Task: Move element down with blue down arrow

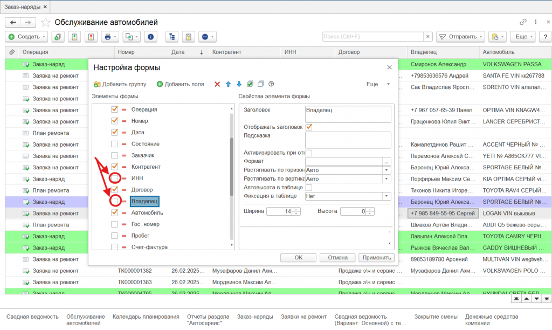Action: pyautogui.click(x=239, y=84)
